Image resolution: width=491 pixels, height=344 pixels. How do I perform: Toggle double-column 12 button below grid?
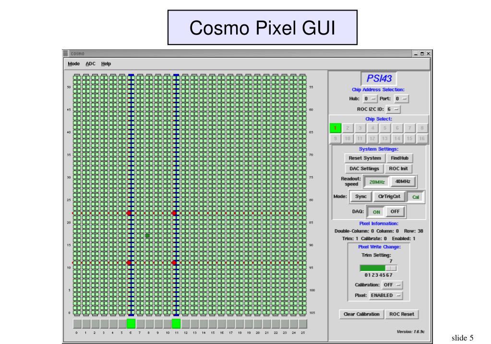[185, 324]
